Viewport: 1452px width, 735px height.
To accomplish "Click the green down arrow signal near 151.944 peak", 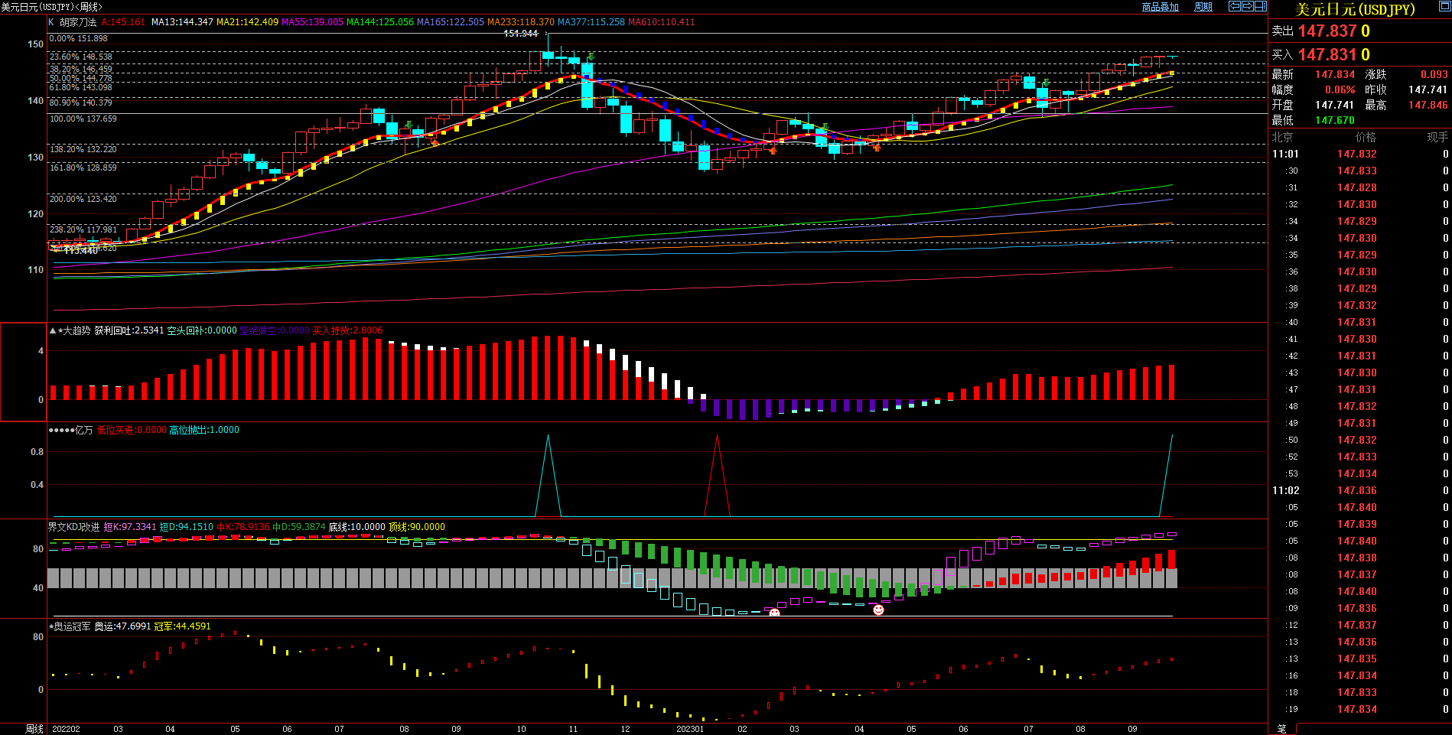I will click(591, 57).
